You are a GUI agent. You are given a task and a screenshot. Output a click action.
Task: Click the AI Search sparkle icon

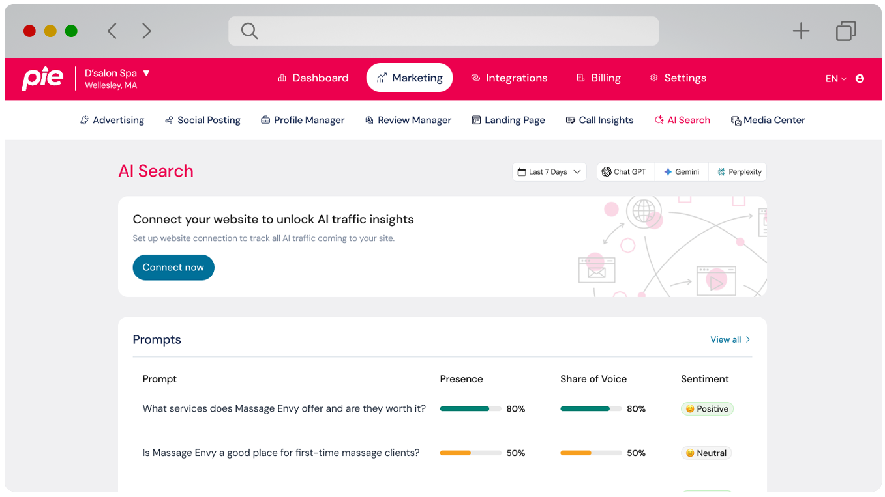[659, 120]
